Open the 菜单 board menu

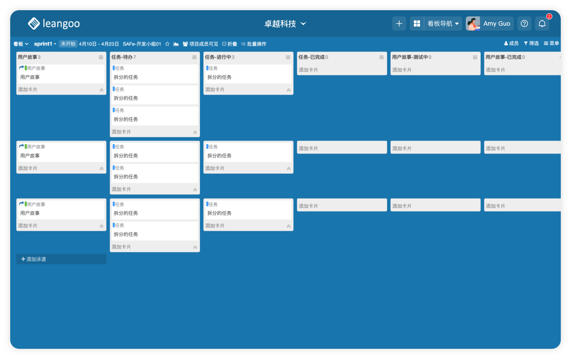[x=551, y=43]
